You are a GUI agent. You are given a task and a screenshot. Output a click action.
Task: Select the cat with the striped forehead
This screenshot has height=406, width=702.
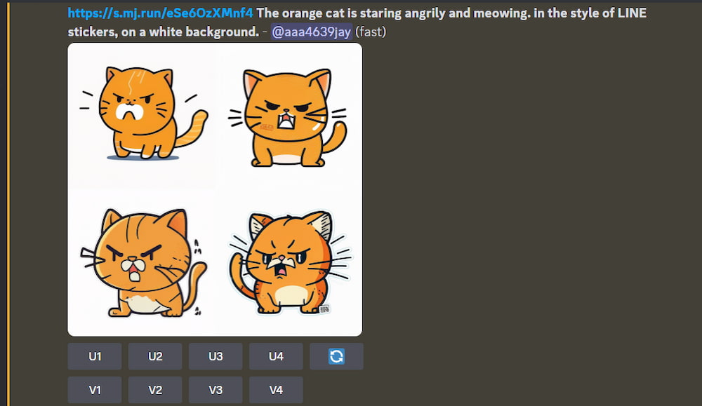tap(143, 262)
